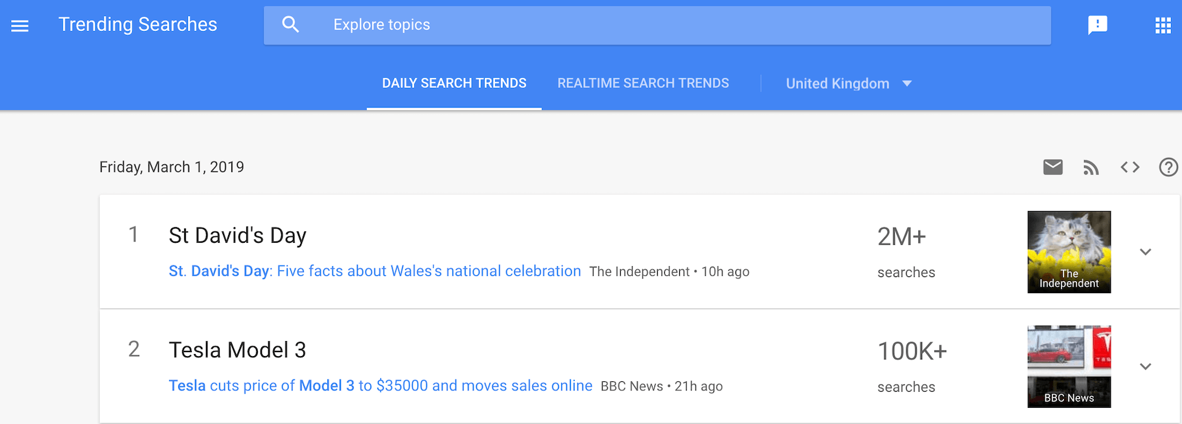Expand the St David's Day trend row
The height and width of the screenshot is (424, 1182).
click(x=1145, y=252)
